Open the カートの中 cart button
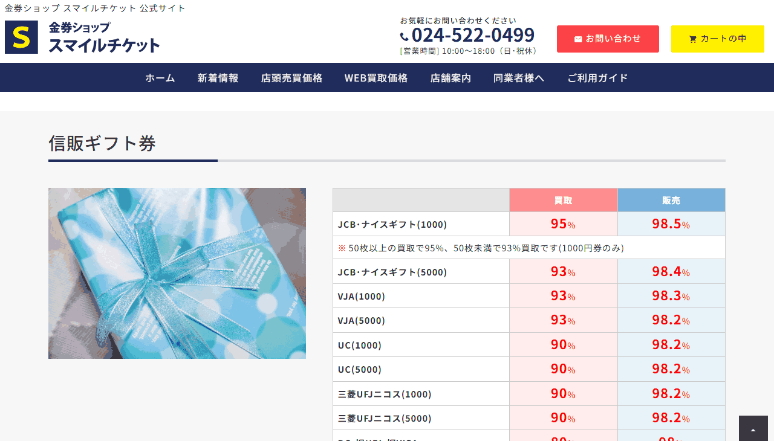The height and width of the screenshot is (441, 774). pyautogui.click(x=718, y=39)
